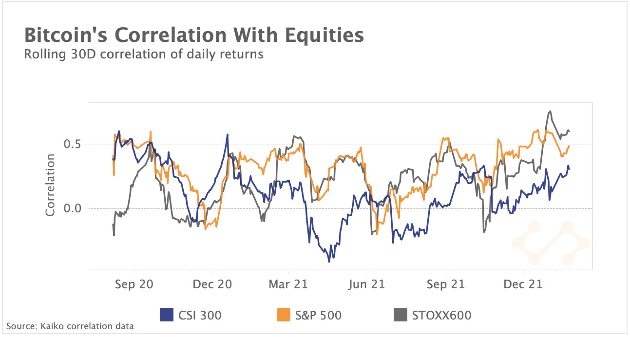Click the gray STOXX600 legend swatch
630x337 pixels.
(400, 315)
